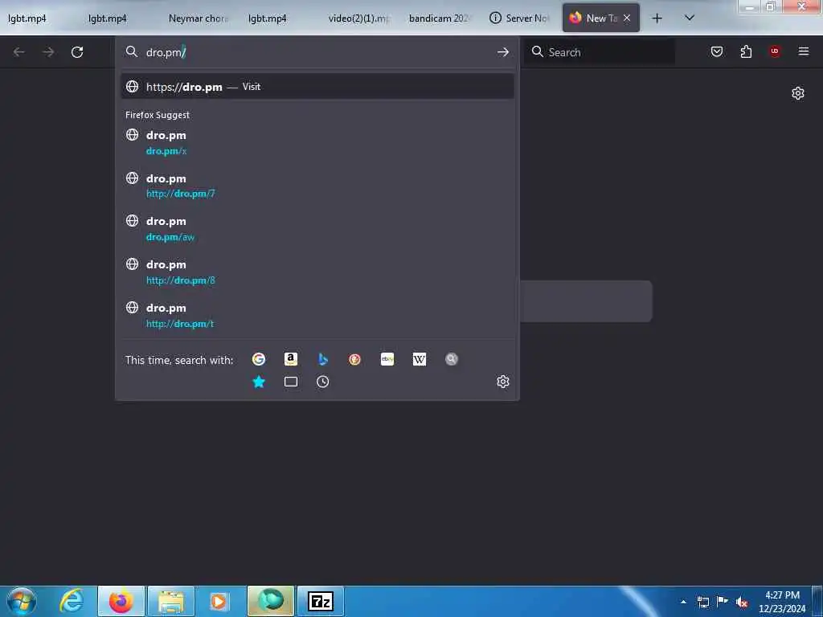Choose the http://dro.pm/t suggestion

click(x=317, y=315)
